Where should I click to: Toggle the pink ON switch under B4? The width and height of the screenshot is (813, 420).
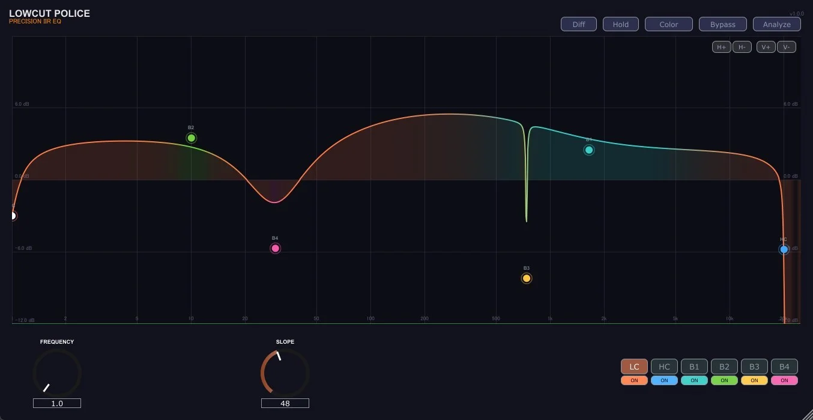click(x=785, y=380)
